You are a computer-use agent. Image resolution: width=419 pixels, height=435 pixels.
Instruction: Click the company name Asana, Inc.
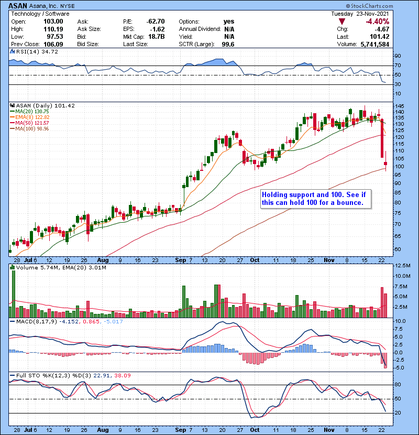(x=43, y=6)
